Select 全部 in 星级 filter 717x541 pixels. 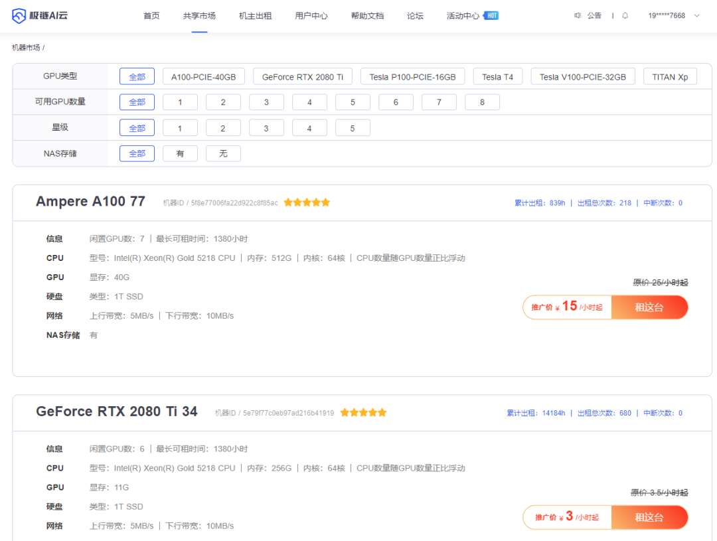(137, 128)
